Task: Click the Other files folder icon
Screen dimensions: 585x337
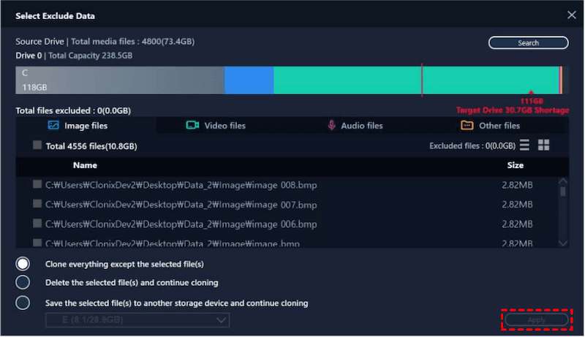Action: click(x=467, y=126)
